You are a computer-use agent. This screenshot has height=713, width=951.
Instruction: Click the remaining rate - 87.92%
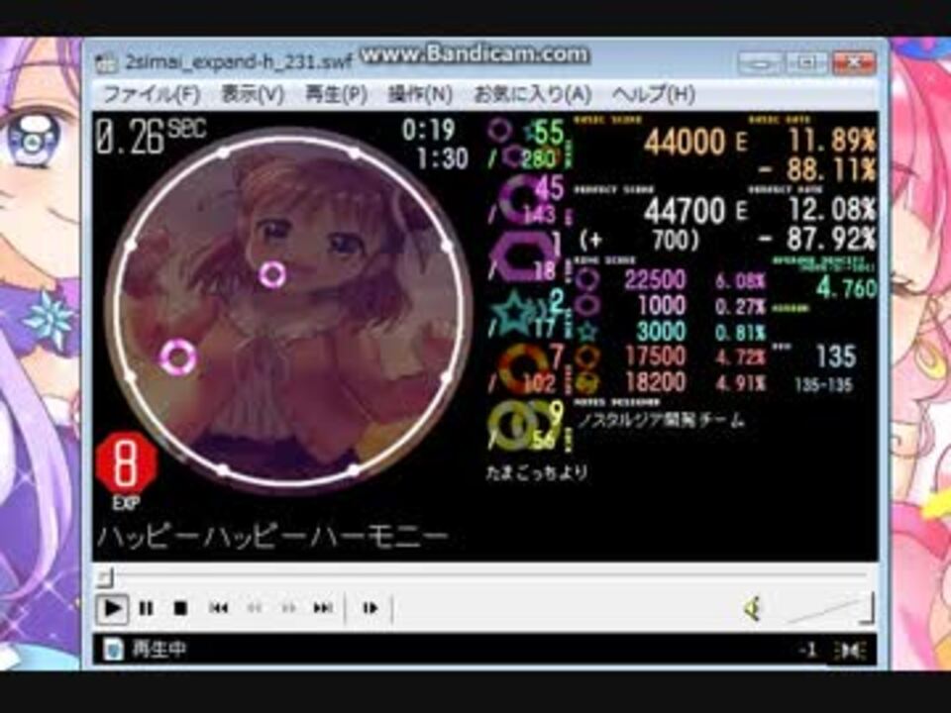click(x=816, y=239)
